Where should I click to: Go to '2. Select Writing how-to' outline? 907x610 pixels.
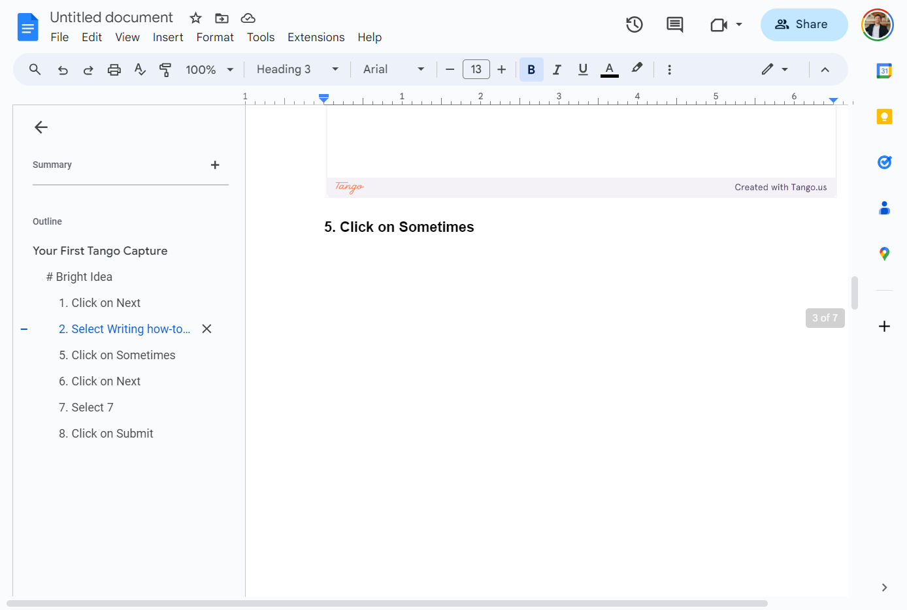coord(125,329)
